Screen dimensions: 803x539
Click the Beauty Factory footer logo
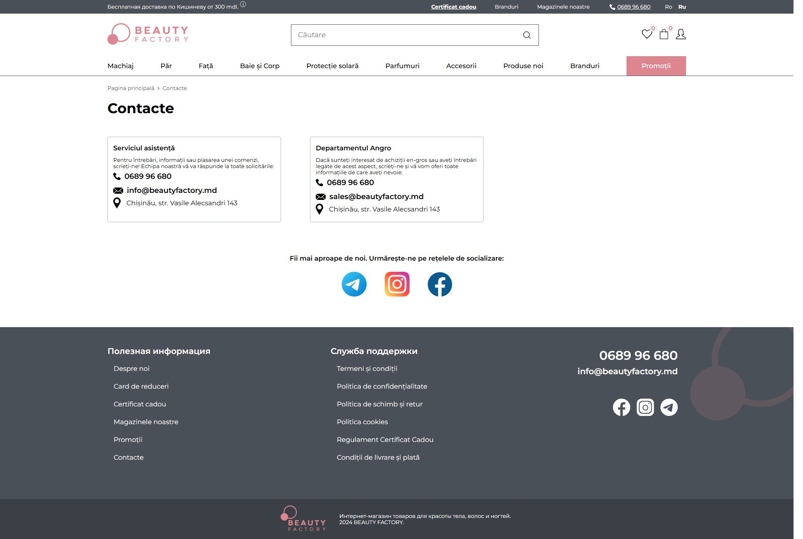coord(303,518)
